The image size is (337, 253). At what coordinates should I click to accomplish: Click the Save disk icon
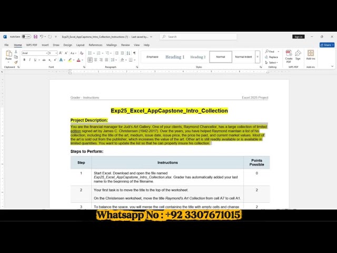tap(36, 37)
